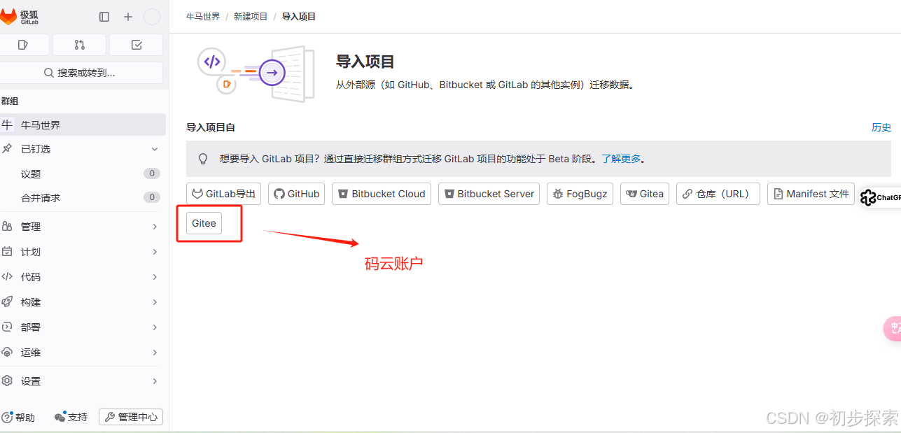Go to 牛马世界 breadcrumb
Image resolution: width=901 pixels, height=433 pixels.
pos(203,16)
